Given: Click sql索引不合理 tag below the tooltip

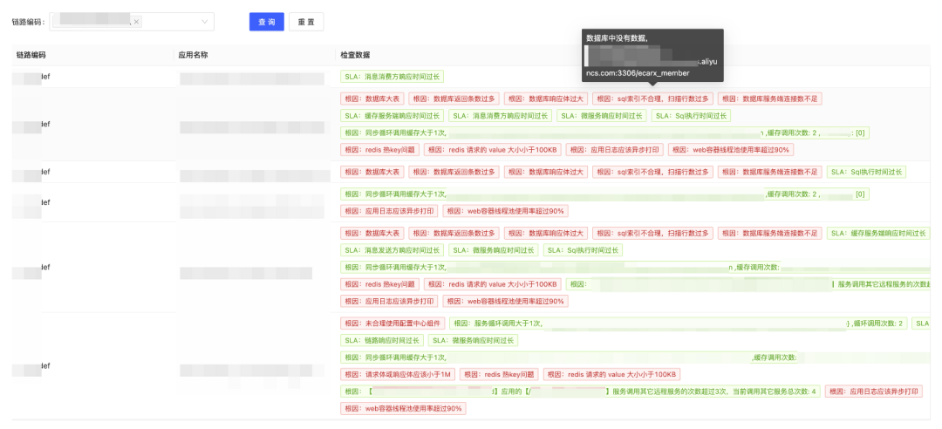Looking at the screenshot, I should (x=652, y=99).
